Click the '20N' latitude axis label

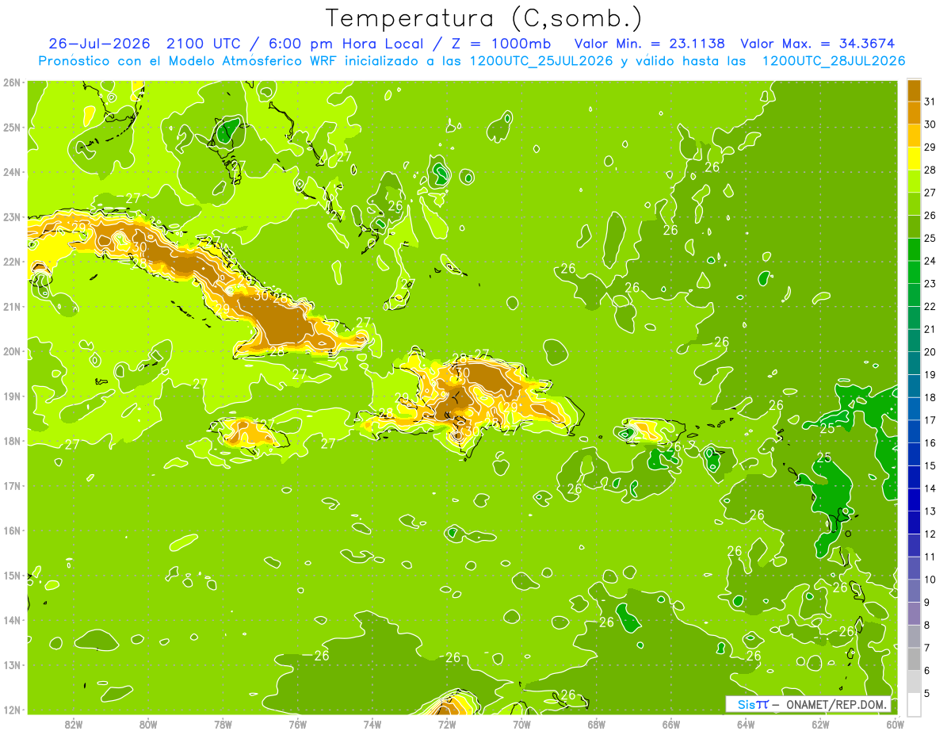point(12,351)
